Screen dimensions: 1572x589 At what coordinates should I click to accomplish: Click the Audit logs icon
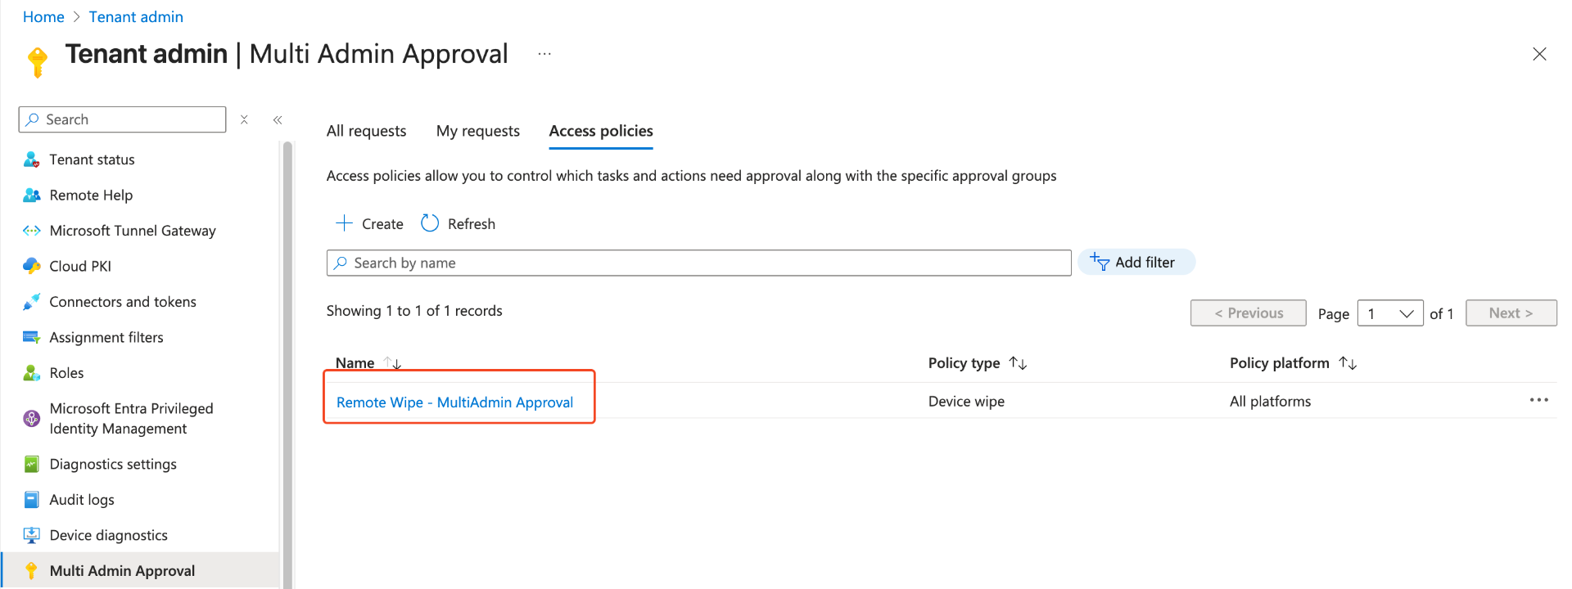pos(31,500)
